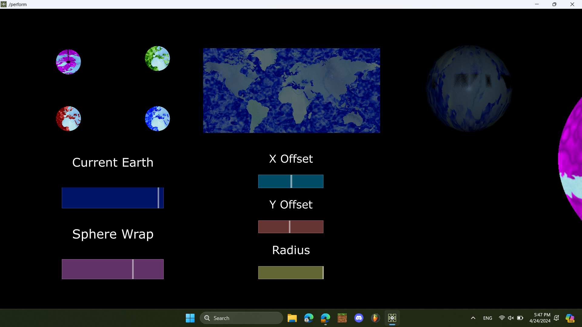
Task: Select the green Earth thumbnail
Action: (x=157, y=58)
